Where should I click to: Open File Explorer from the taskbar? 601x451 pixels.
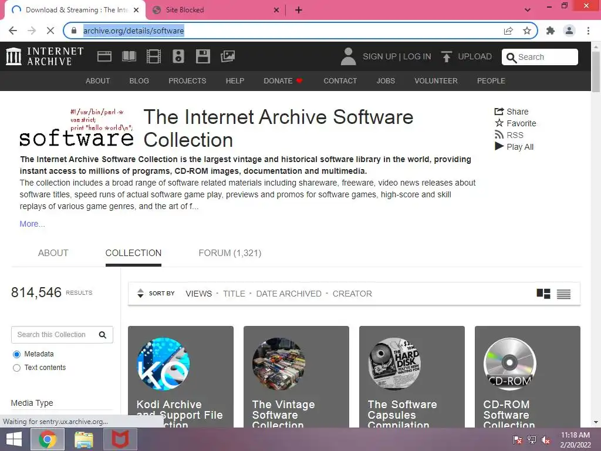83,439
